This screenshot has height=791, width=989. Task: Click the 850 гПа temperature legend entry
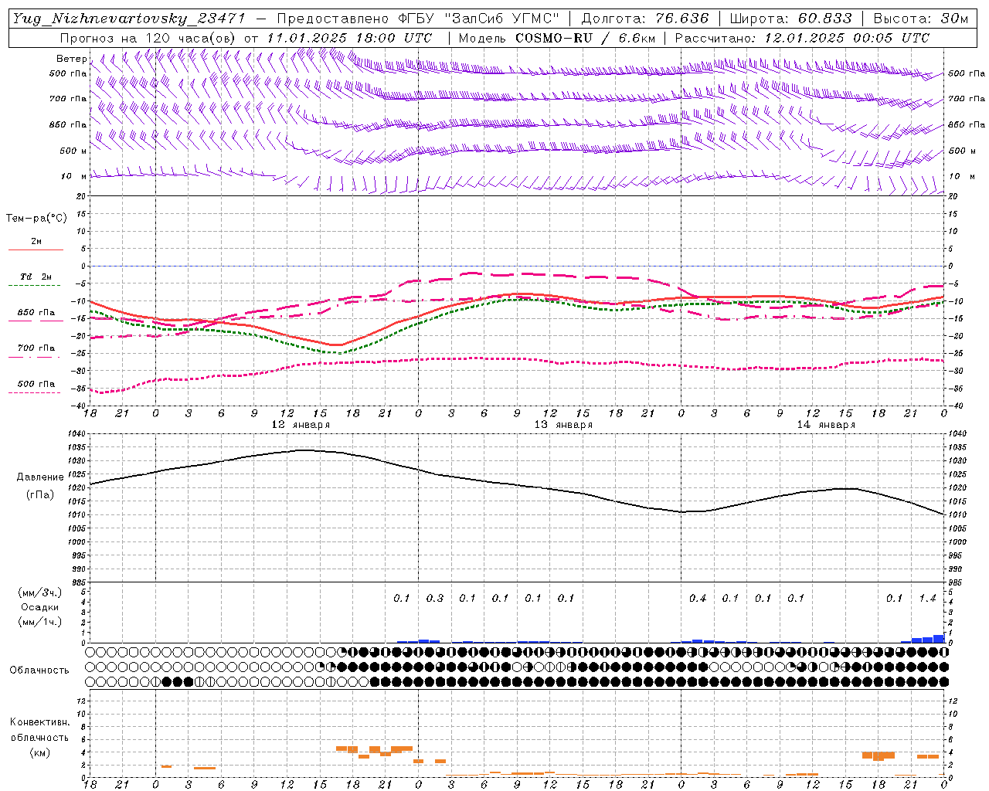(x=36, y=313)
